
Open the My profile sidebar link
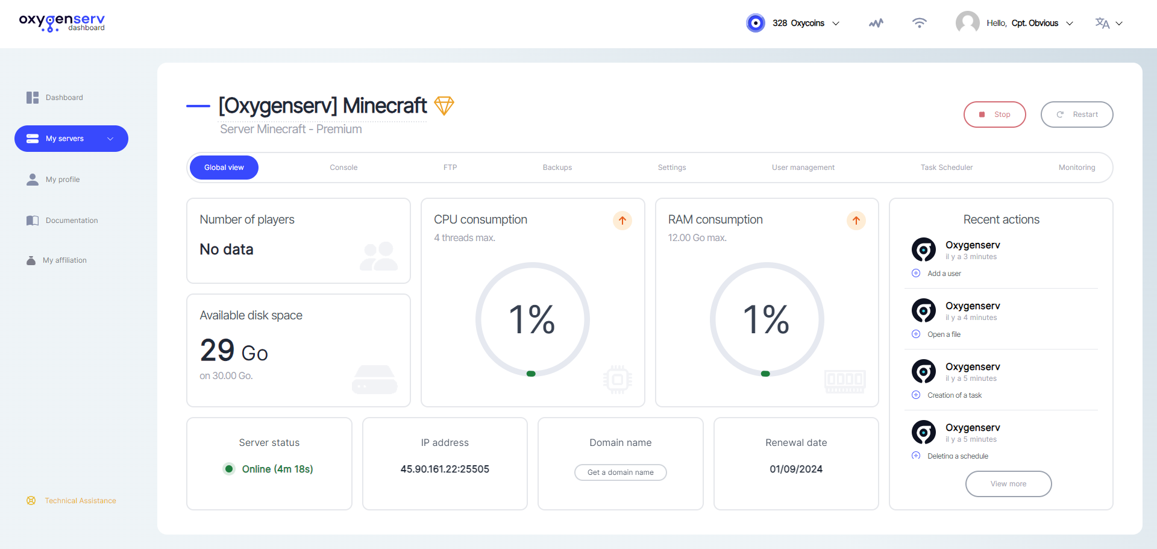click(x=63, y=180)
